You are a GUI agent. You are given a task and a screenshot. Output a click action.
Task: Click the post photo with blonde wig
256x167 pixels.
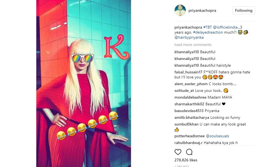pyautogui.click(x=84, y=83)
